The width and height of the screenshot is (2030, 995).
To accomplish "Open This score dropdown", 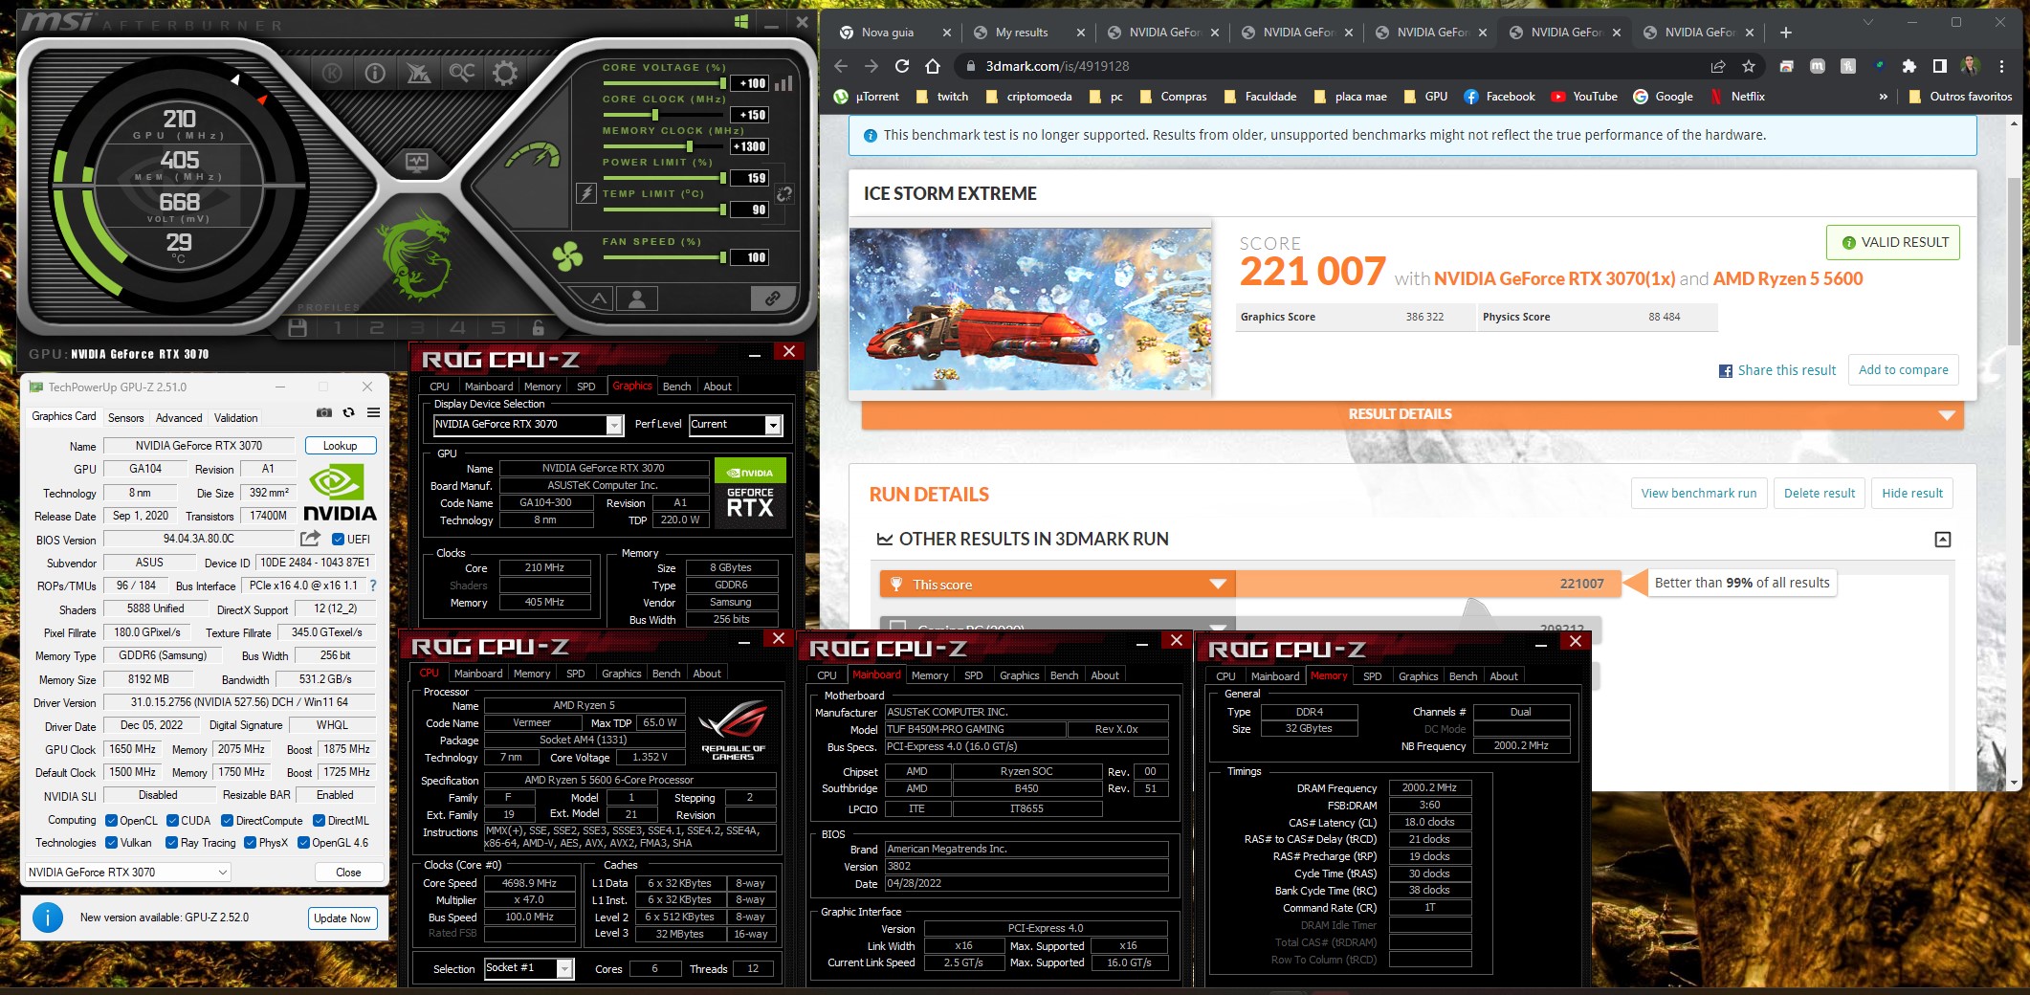I will coord(1058,585).
